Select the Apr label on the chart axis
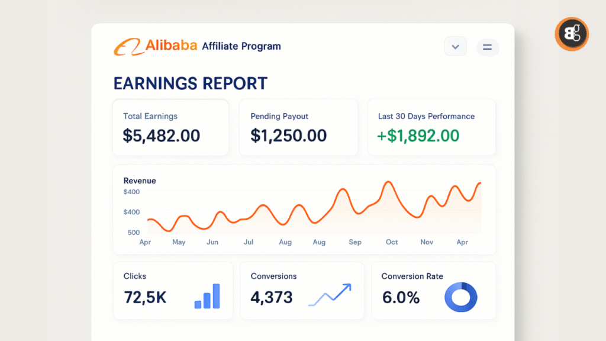 pos(145,242)
